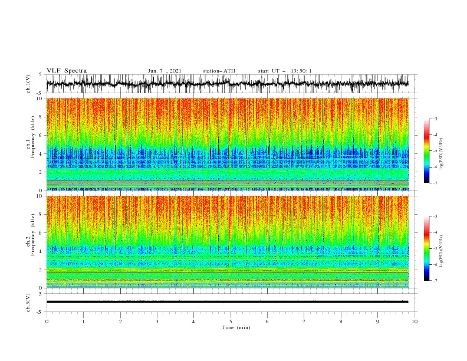This screenshot has height=361, width=467.
Task: Click time axis tick label "7"
Action: (304, 321)
